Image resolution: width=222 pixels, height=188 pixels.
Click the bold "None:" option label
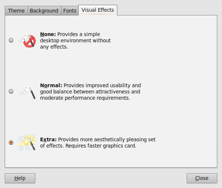click(48, 34)
